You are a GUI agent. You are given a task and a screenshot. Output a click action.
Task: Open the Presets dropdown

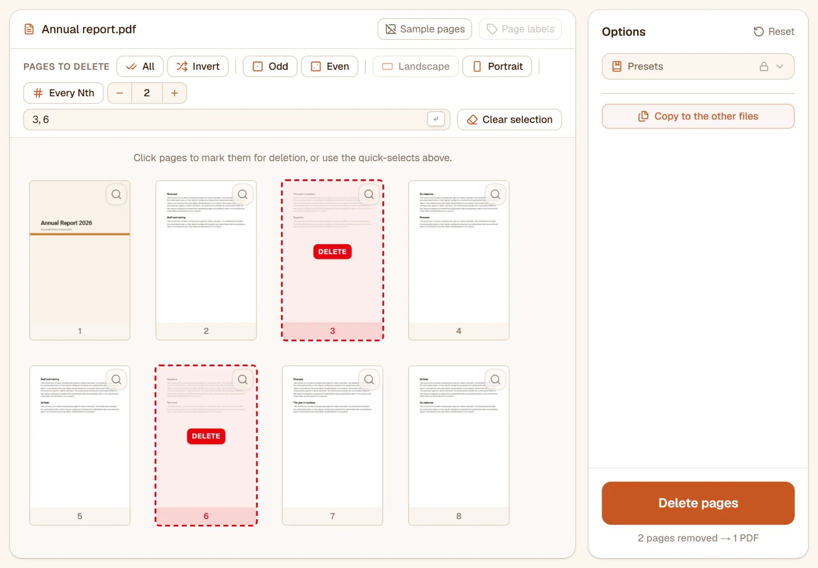(x=698, y=66)
